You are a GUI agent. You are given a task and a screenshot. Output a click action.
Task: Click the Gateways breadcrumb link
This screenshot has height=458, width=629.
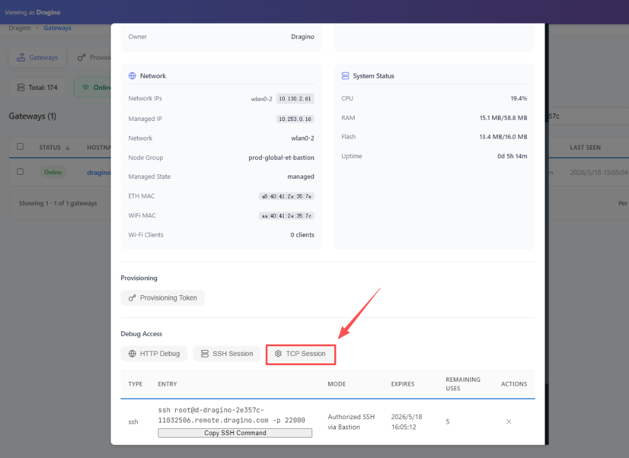57,28
